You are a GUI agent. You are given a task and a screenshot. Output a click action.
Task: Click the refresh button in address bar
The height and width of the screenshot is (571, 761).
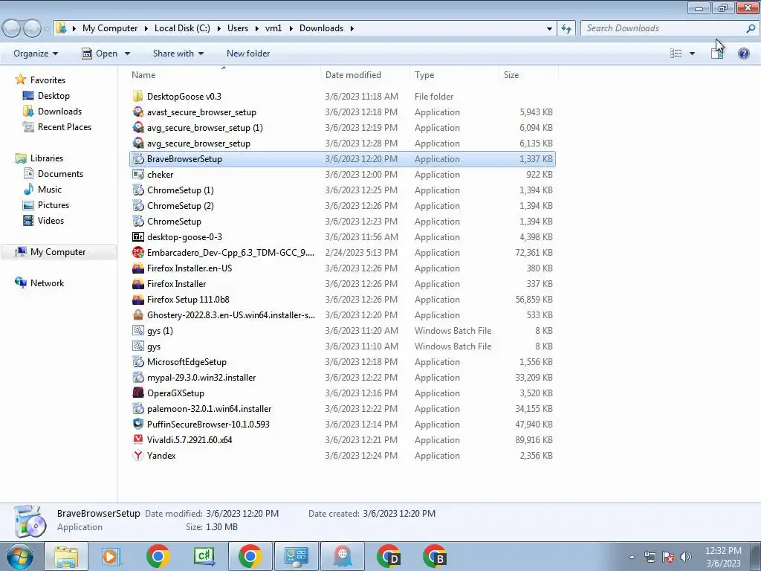566,28
